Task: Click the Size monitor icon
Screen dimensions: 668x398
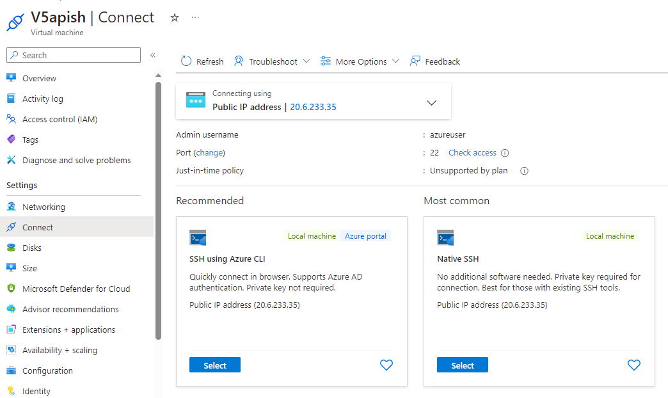Action: [11, 268]
